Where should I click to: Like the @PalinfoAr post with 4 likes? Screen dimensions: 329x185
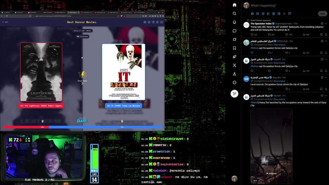287,53
